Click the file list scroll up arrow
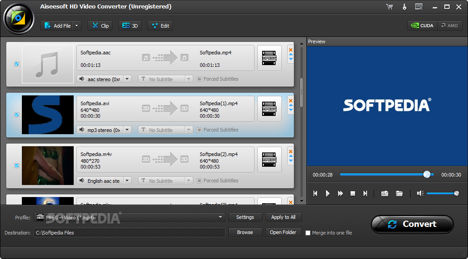Screen dimensions: 468x259 point(301,44)
